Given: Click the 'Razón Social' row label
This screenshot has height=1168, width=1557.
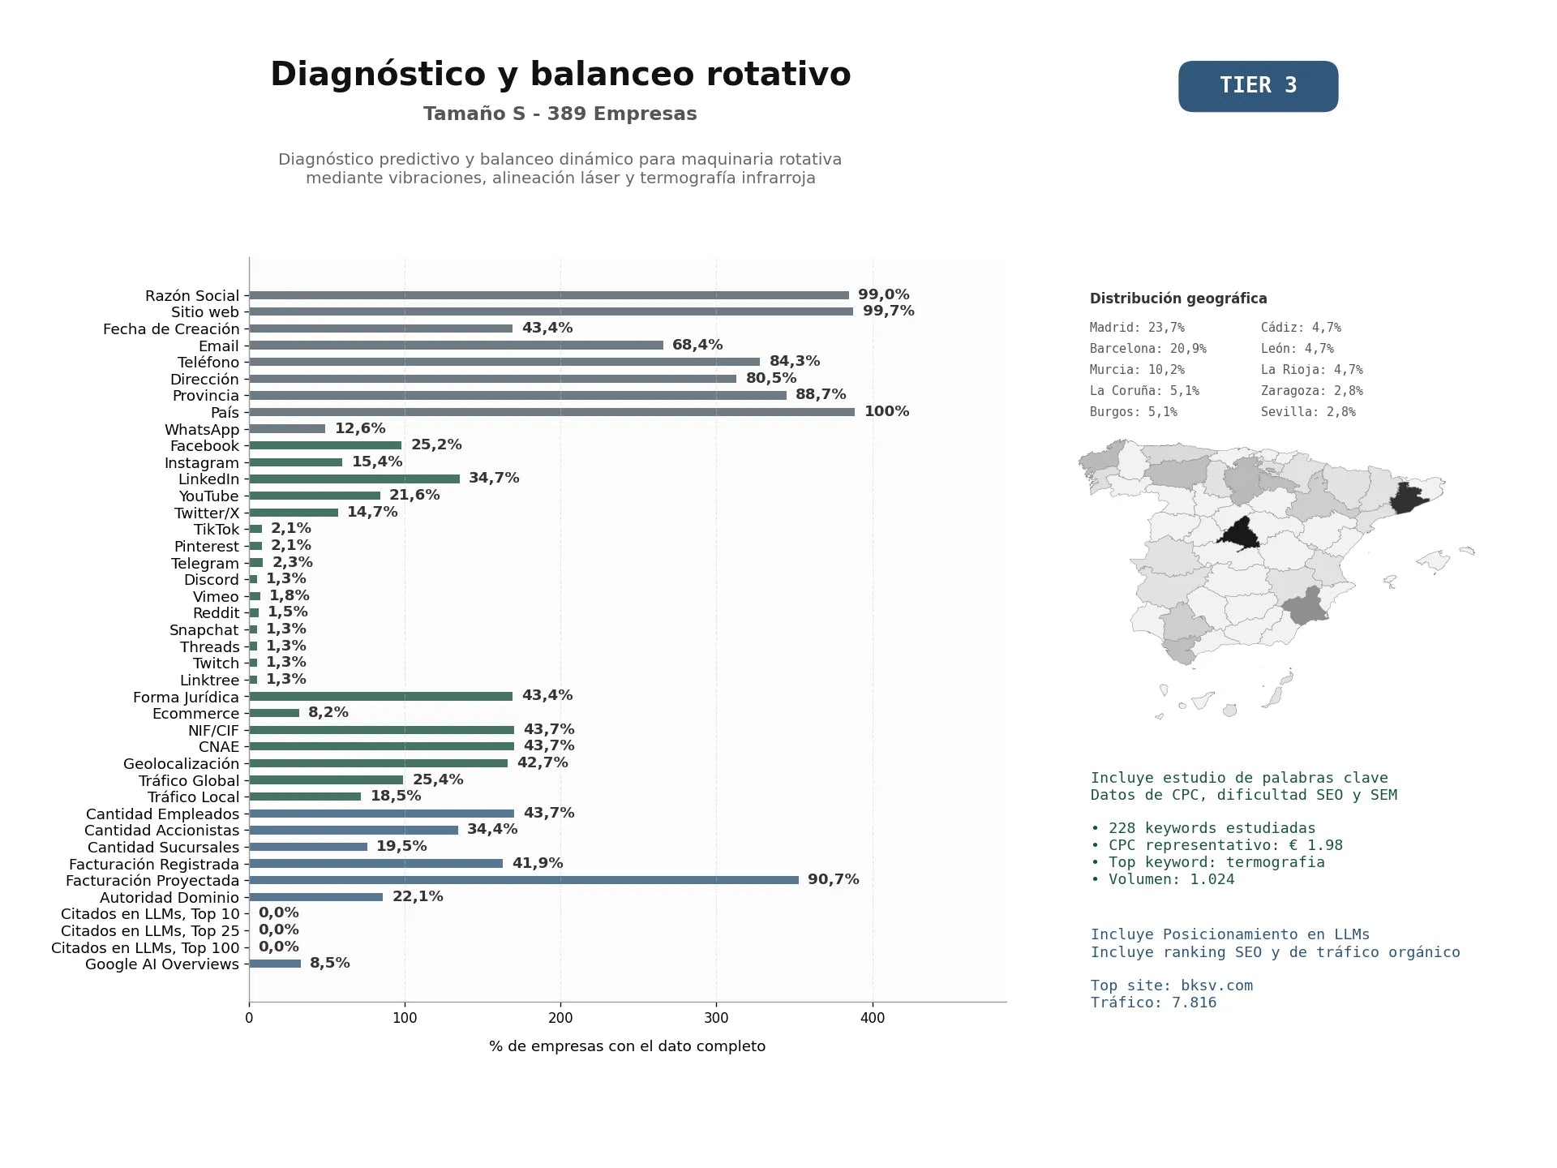Looking at the screenshot, I should [x=192, y=296].
